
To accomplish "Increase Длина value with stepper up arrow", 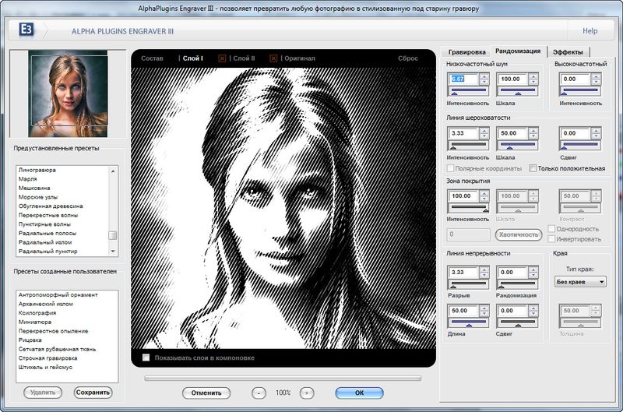I will tap(484, 308).
